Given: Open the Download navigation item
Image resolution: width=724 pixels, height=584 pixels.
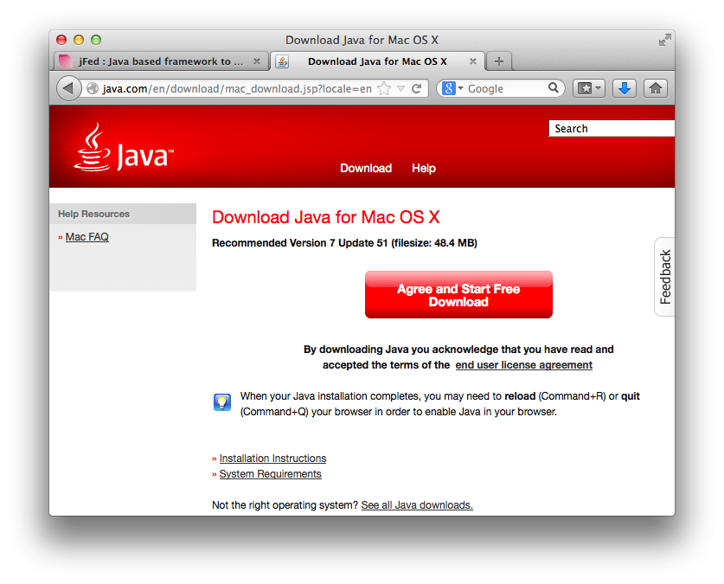Looking at the screenshot, I should 366,168.
